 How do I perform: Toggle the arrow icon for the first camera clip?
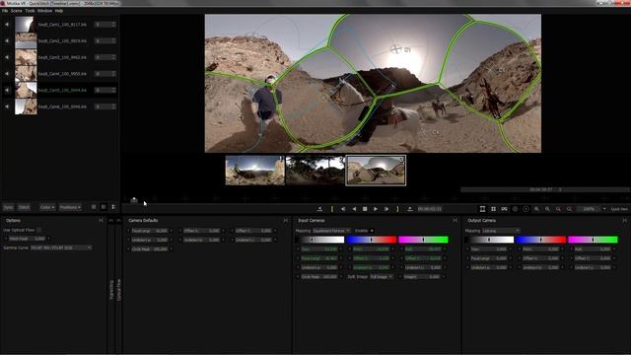[7, 25]
